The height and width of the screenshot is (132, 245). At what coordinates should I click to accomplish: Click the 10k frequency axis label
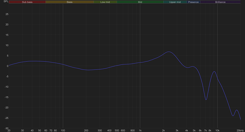pyautogui.click(x=217, y=130)
